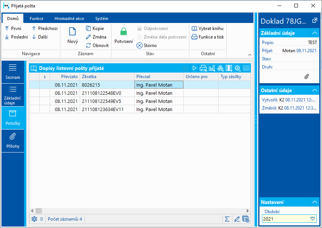This screenshot has height=228, width=322.
Task: Open the Hromadné akce tab
Action: click(x=69, y=19)
